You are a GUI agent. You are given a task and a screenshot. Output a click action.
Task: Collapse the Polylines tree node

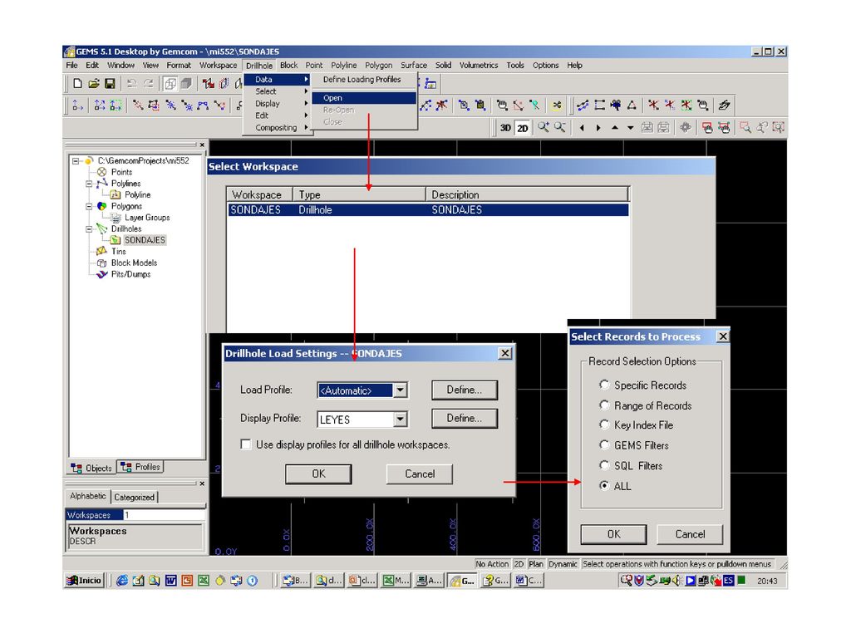pyautogui.click(x=89, y=184)
